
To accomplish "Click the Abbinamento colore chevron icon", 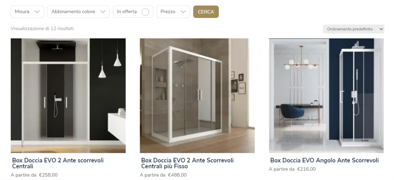I will point(102,12).
